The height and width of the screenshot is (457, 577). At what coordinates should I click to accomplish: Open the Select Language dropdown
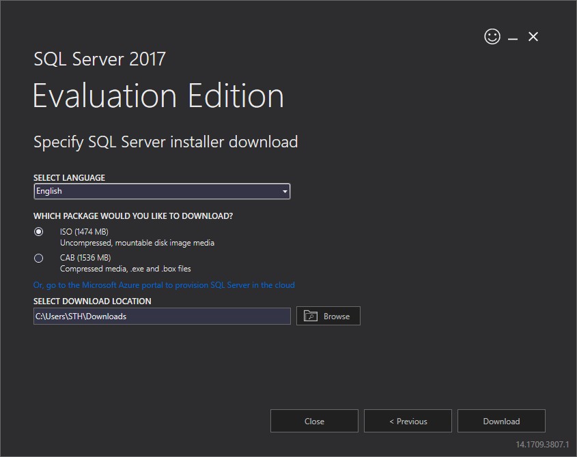click(162, 191)
